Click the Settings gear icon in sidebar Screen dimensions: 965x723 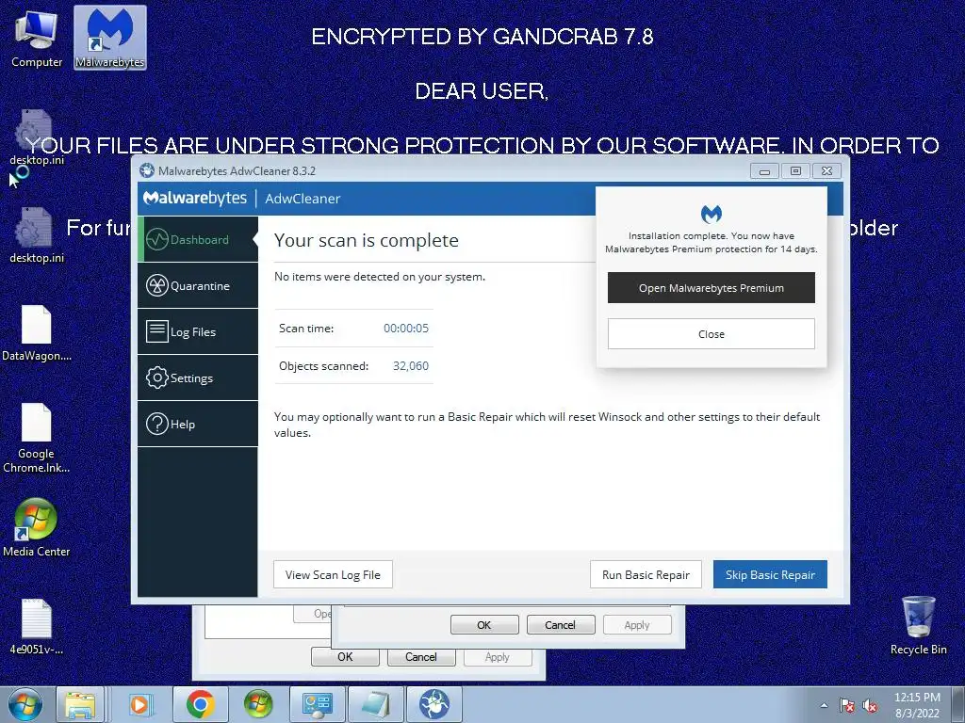click(x=157, y=378)
